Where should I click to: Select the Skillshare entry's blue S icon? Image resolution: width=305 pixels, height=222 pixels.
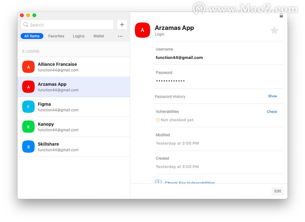tap(28, 147)
